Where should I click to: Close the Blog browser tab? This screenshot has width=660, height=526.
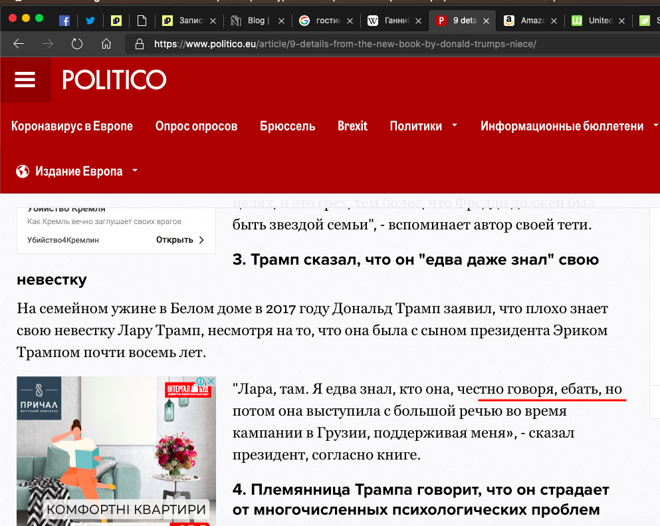[281, 21]
